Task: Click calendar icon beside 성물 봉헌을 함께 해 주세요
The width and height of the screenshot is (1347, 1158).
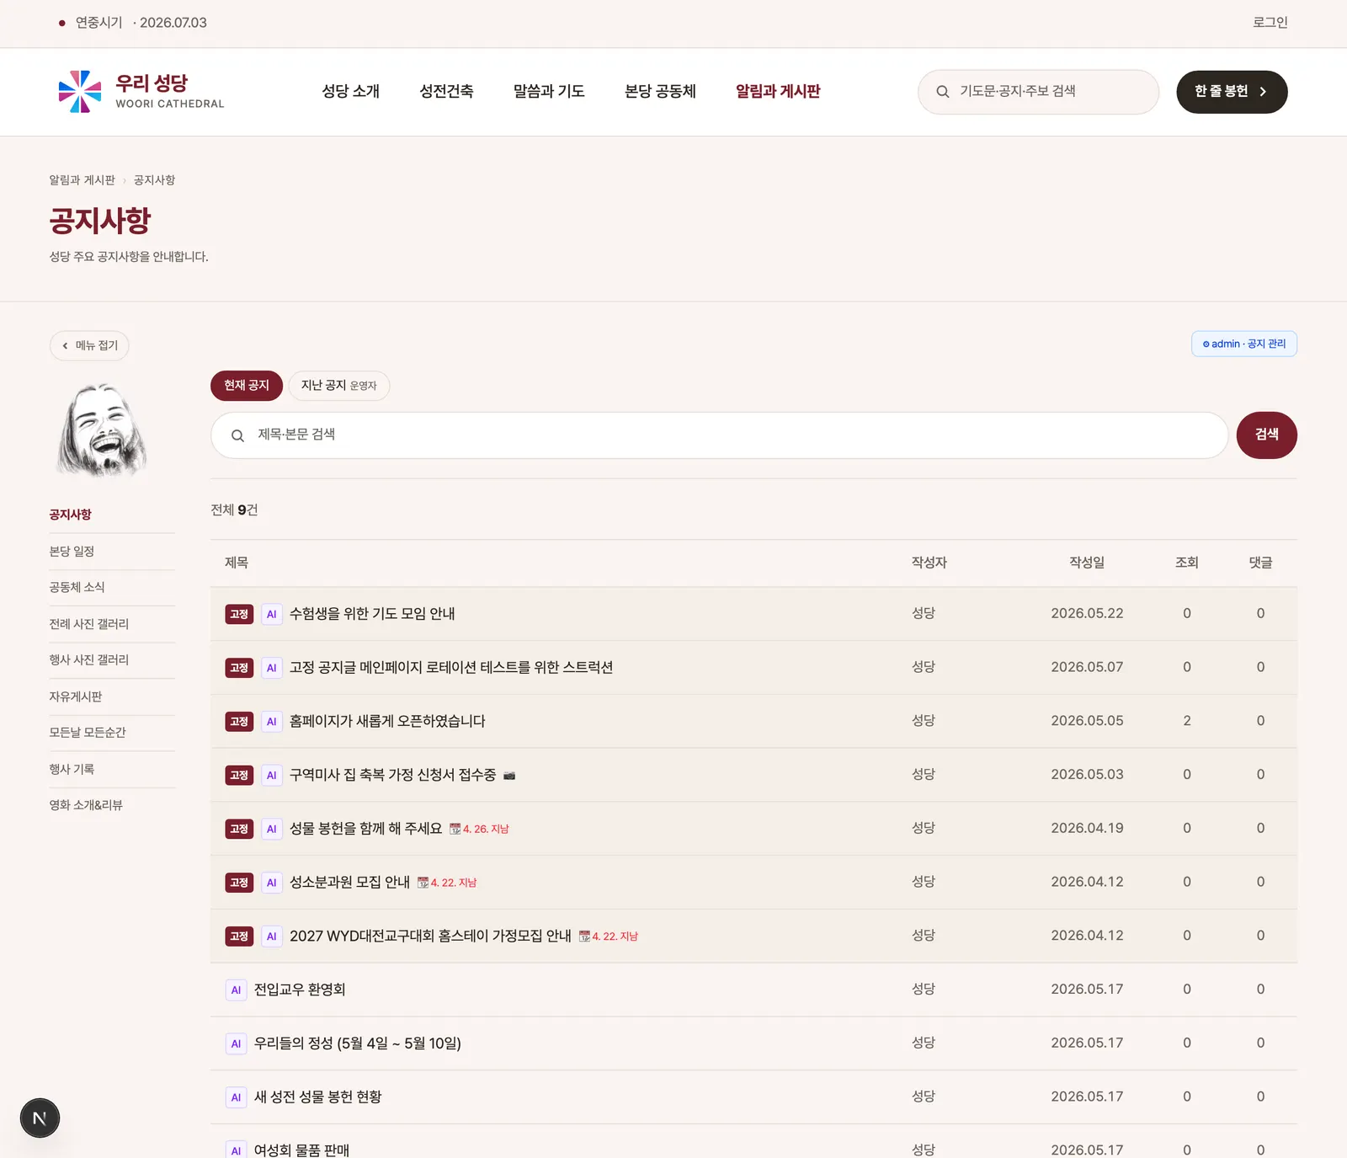Action: [x=455, y=829]
